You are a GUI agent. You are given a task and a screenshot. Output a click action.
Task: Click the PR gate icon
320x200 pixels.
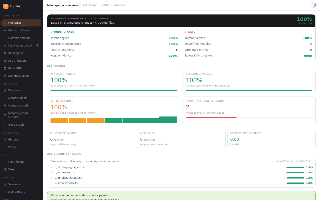(x=5, y=140)
